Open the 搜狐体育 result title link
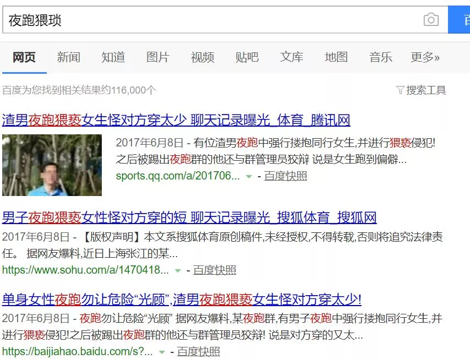The image size is (470, 359). click(x=189, y=217)
